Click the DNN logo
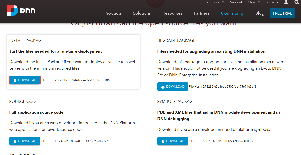 pos(21,10)
